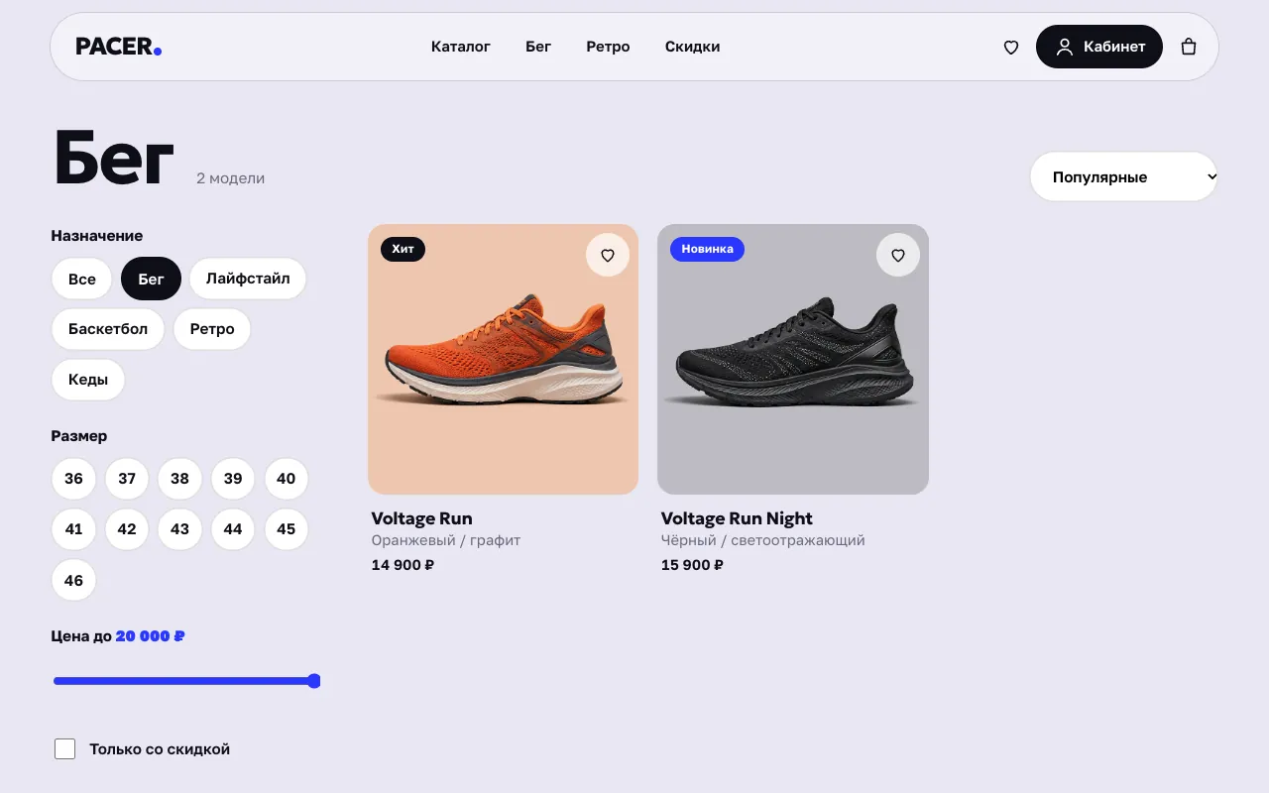This screenshot has height=793, width=1269.
Task: Open the 'Voltage Run Night' product title
Action: click(x=737, y=518)
